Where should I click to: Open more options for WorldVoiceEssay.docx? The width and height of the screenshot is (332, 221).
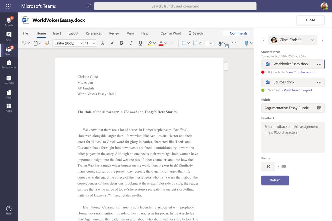(319, 64)
